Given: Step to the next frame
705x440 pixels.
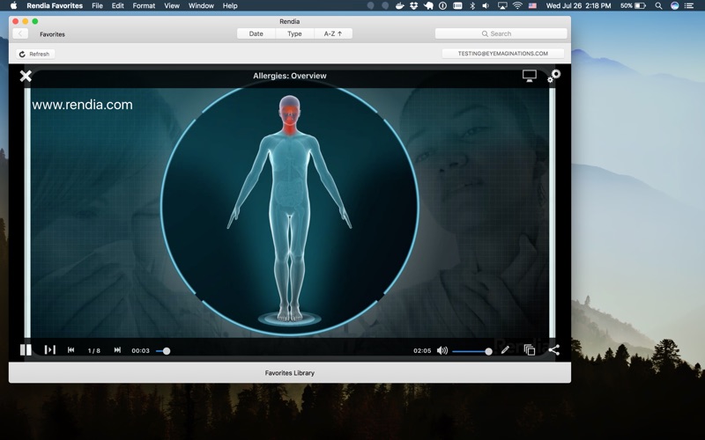Looking at the screenshot, I should click(x=49, y=349).
